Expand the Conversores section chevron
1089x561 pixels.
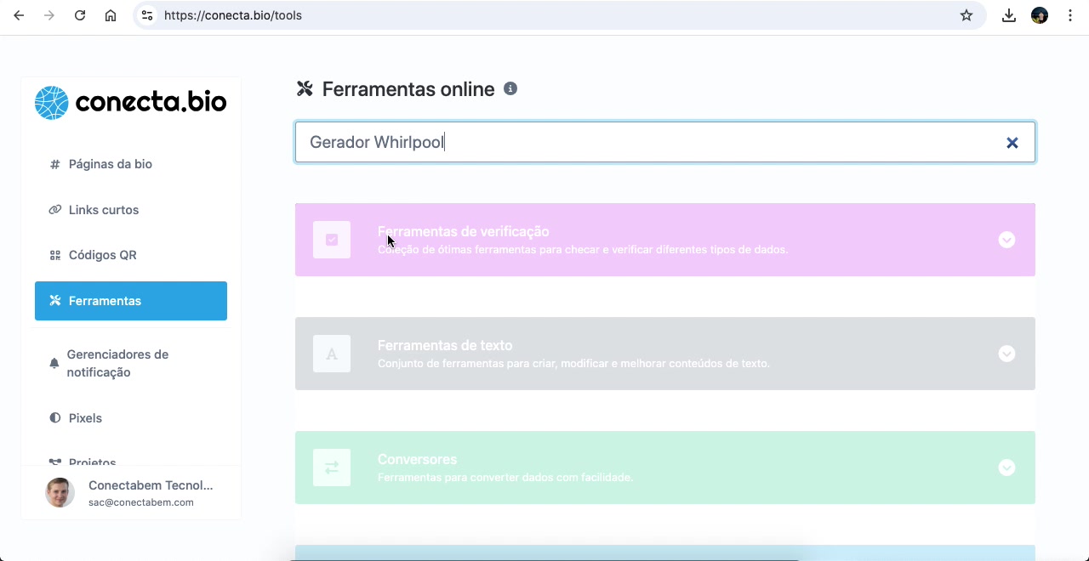click(x=1006, y=467)
